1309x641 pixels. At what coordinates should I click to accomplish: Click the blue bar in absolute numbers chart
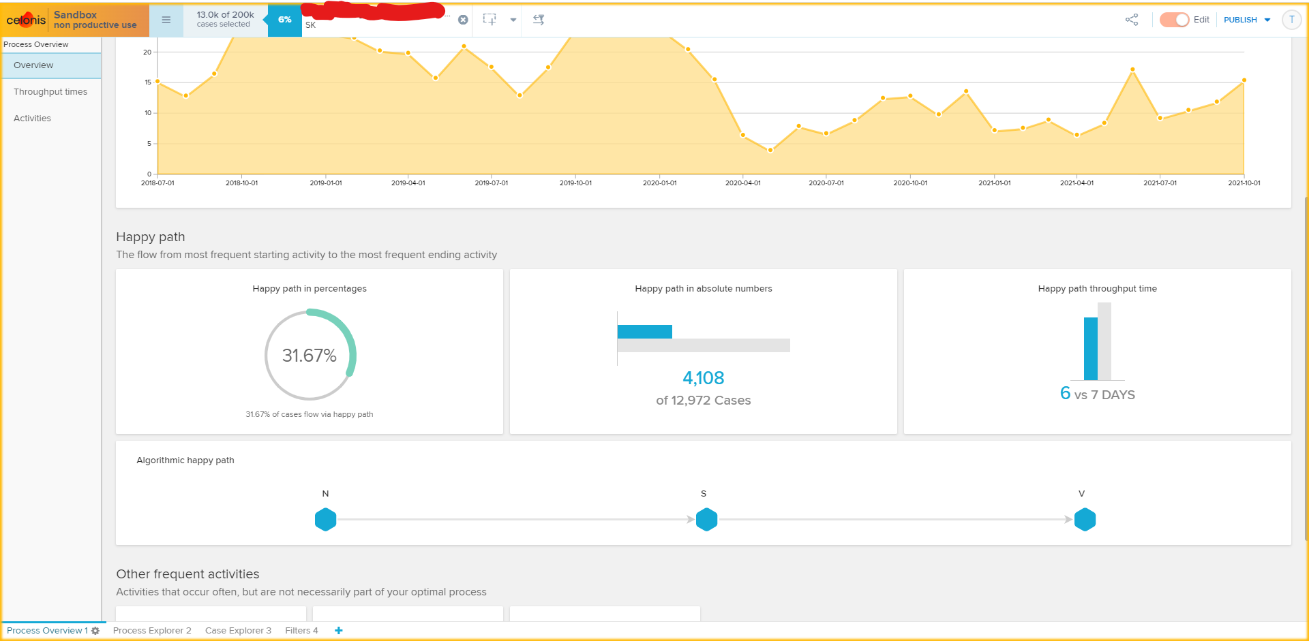click(x=645, y=332)
